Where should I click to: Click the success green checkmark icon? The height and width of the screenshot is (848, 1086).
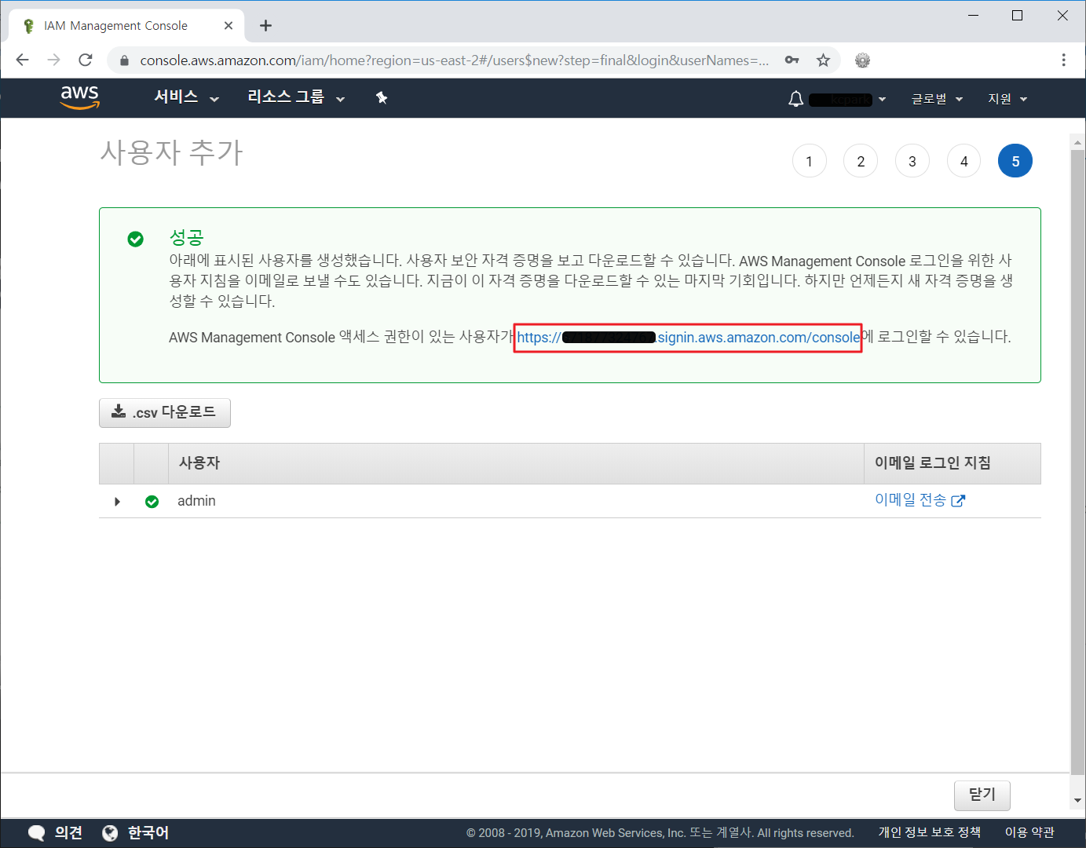[136, 239]
